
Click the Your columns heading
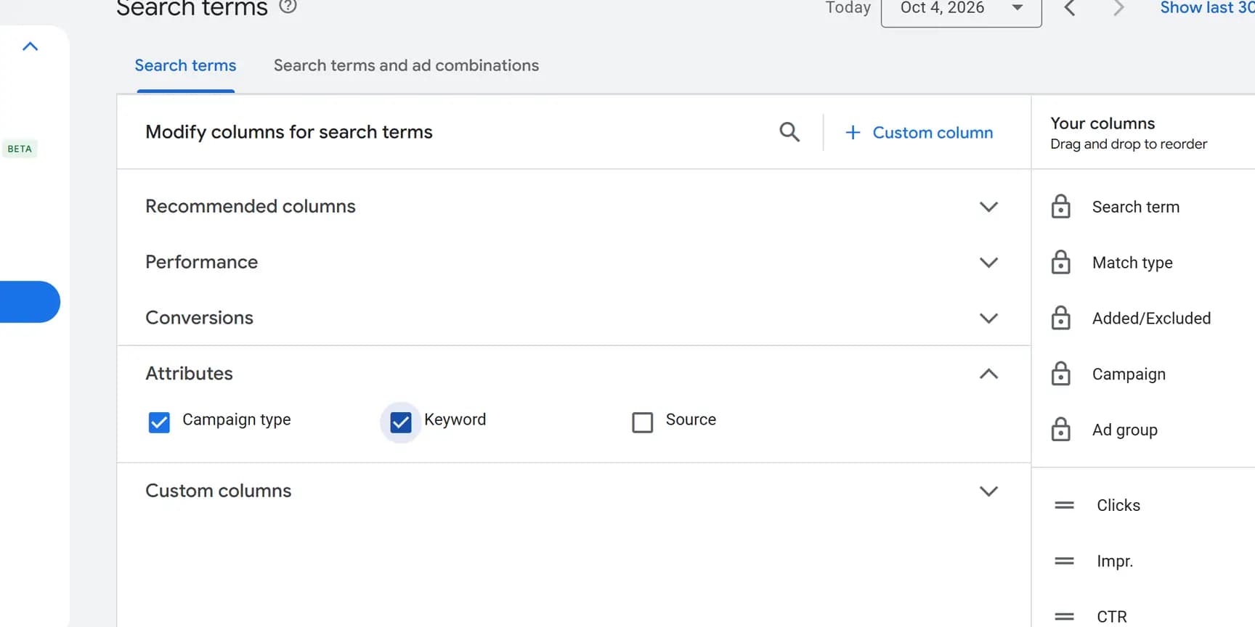(1102, 123)
